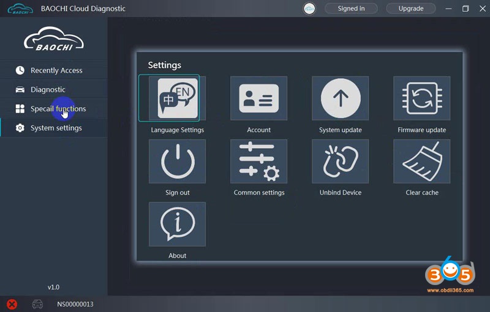Open the Account tile
Image resolution: width=490 pixels, height=312 pixels.
pyautogui.click(x=258, y=98)
